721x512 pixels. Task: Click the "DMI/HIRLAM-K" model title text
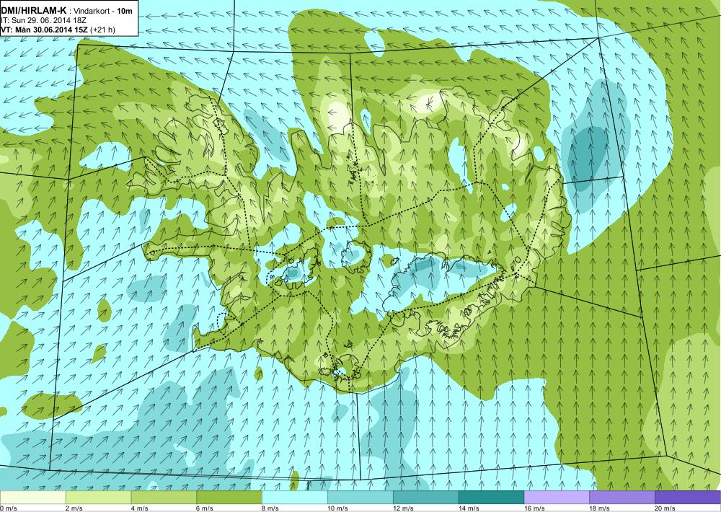click(34, 11)
